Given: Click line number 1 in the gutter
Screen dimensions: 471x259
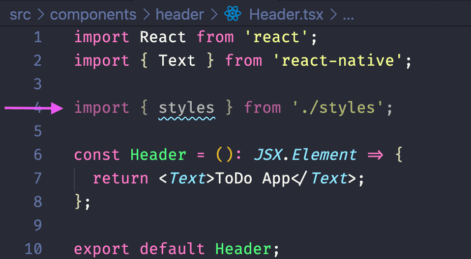Looking at the screenshot, I should point(37,37).
